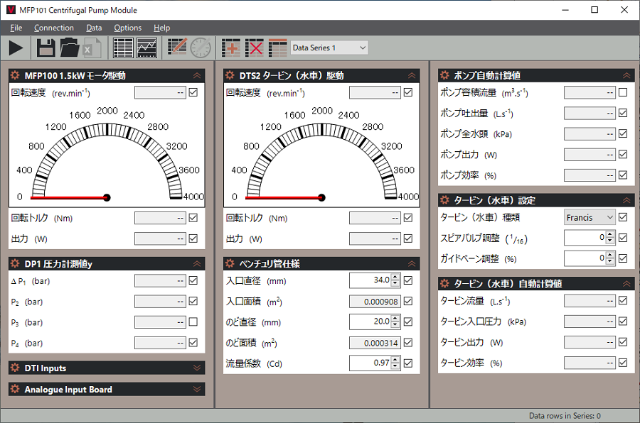This screenshot has width=640, height=423.
Task: Toggle the ポンプ効率 (%) checkbox
Action: pos(623,175)
